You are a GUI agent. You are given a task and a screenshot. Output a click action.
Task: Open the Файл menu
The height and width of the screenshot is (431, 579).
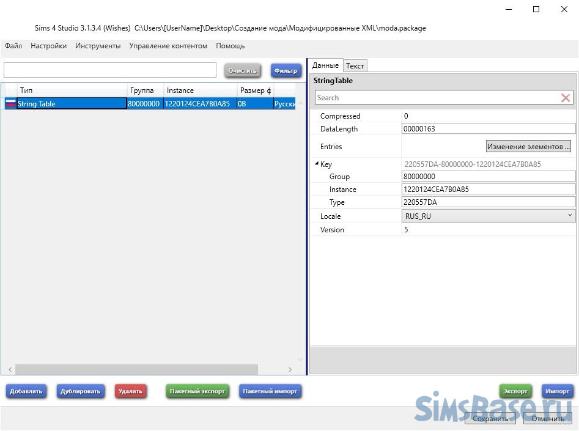tap(13, 46)
